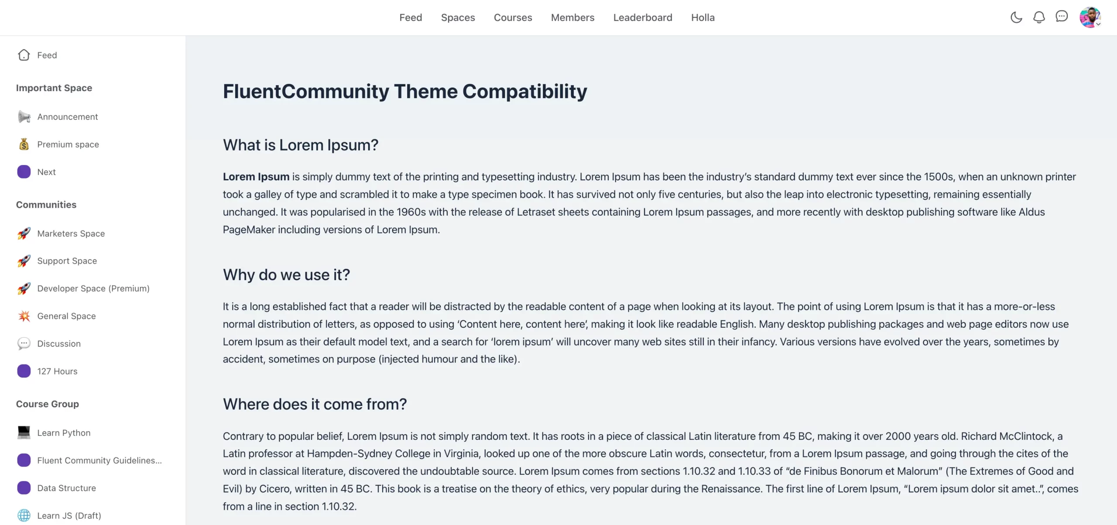
Task: Open the Courses menu item
Action: 513,17
